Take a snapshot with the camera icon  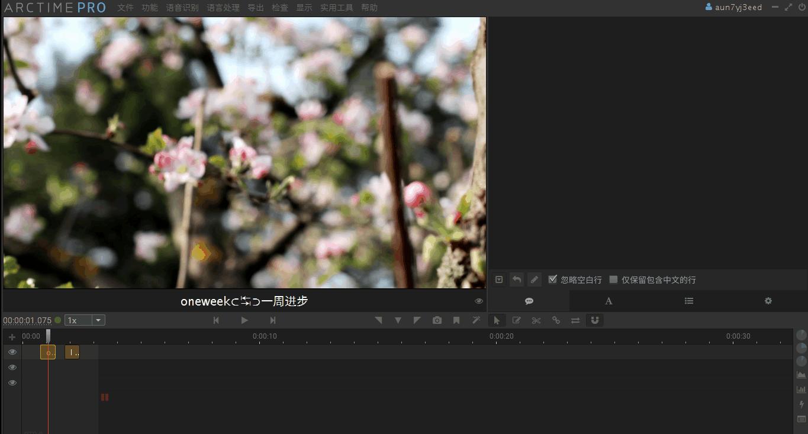(437, 320)
